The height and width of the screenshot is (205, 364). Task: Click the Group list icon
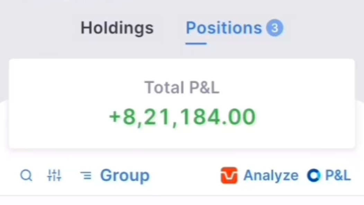[x=86, y=176]
